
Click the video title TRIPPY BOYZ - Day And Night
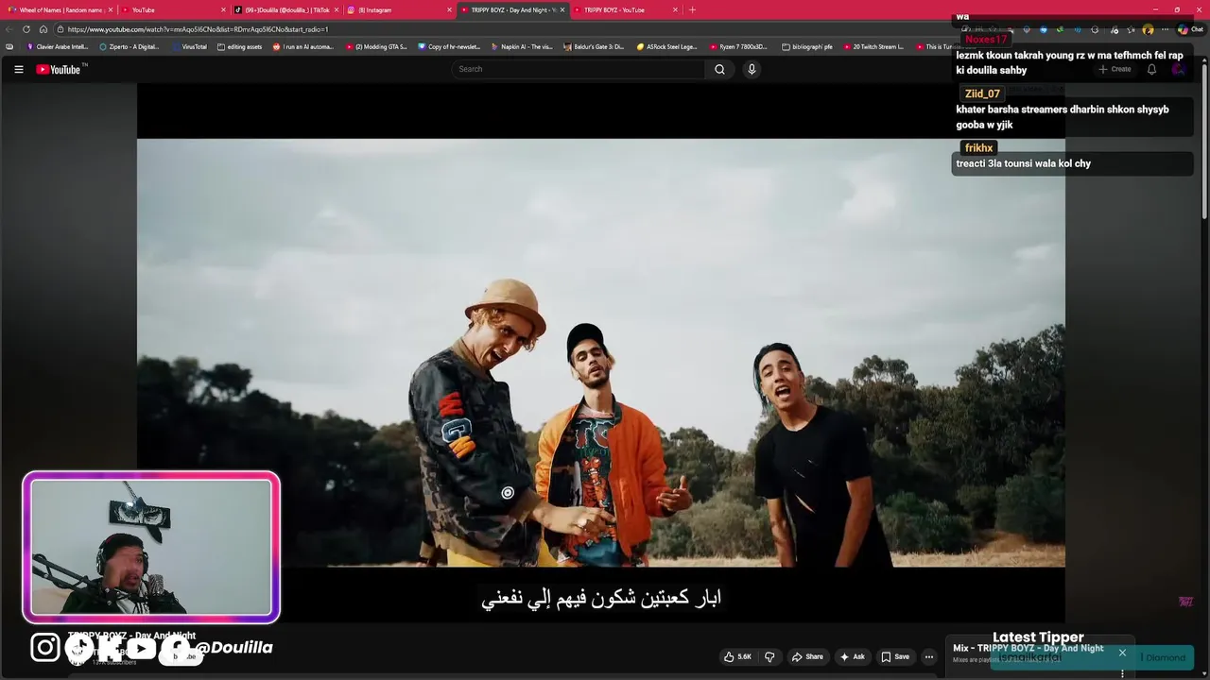(x=131, y=636)
